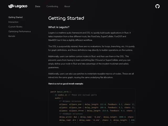This screenshot has height=126, width=168.
Task: Open Optimizing Performance sidebar entry
Action: tap(20, 31)
